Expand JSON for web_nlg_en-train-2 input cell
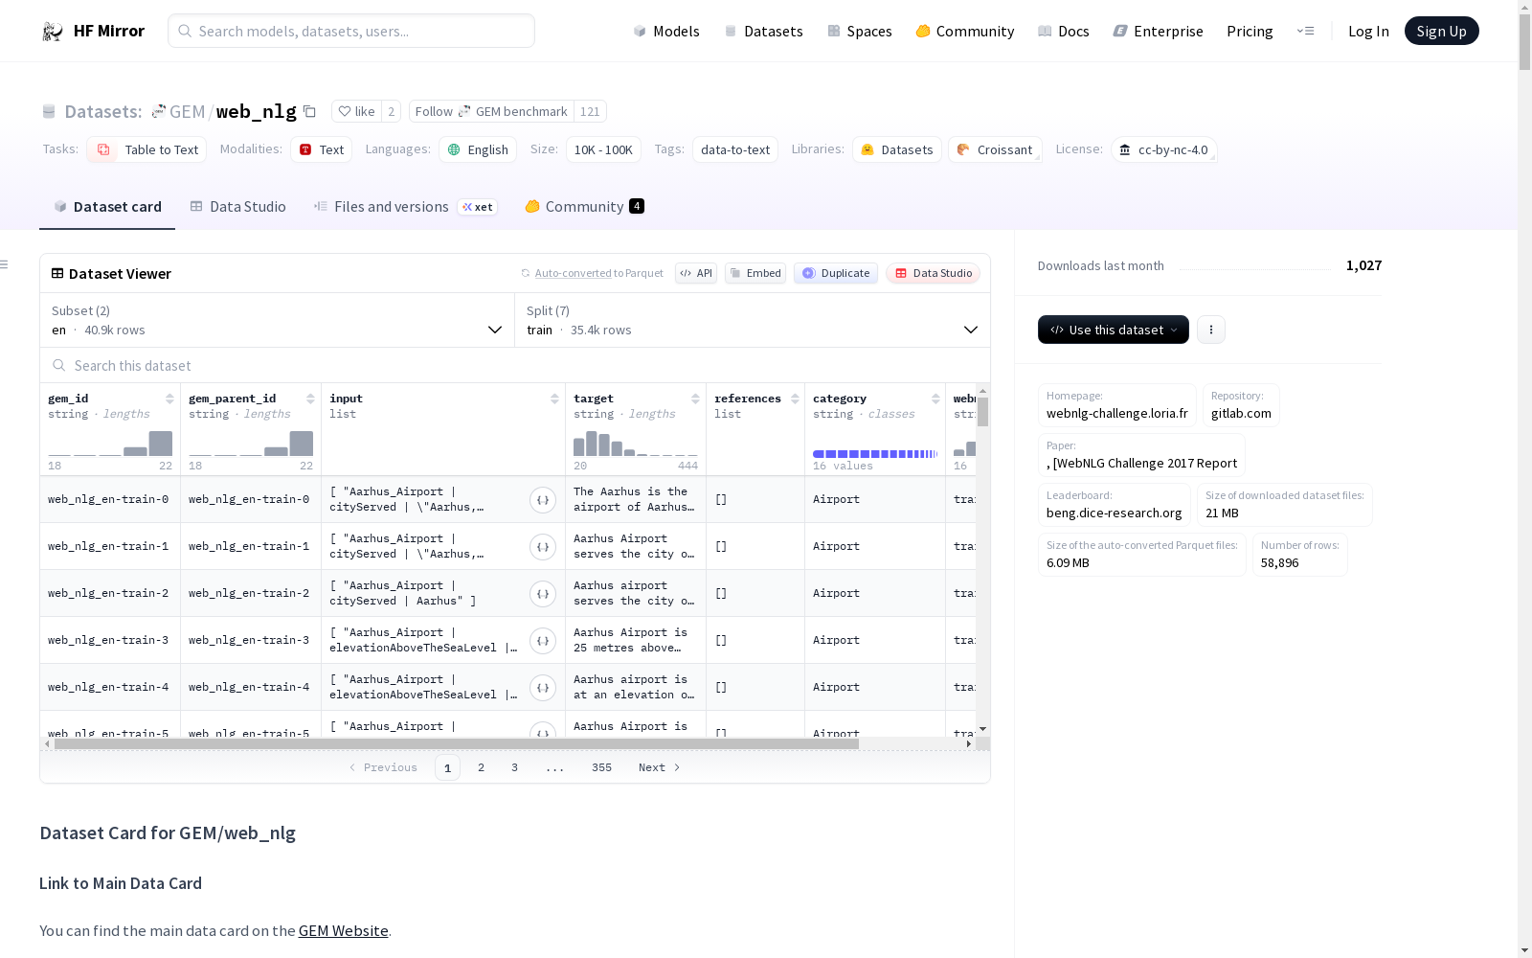1532x958 pixels. tap(543, 594)
